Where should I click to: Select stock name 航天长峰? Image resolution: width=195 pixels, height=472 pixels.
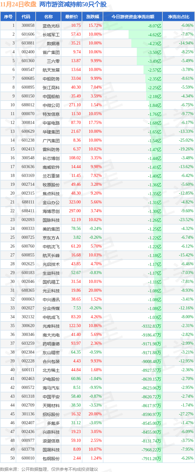coord(51,255)
